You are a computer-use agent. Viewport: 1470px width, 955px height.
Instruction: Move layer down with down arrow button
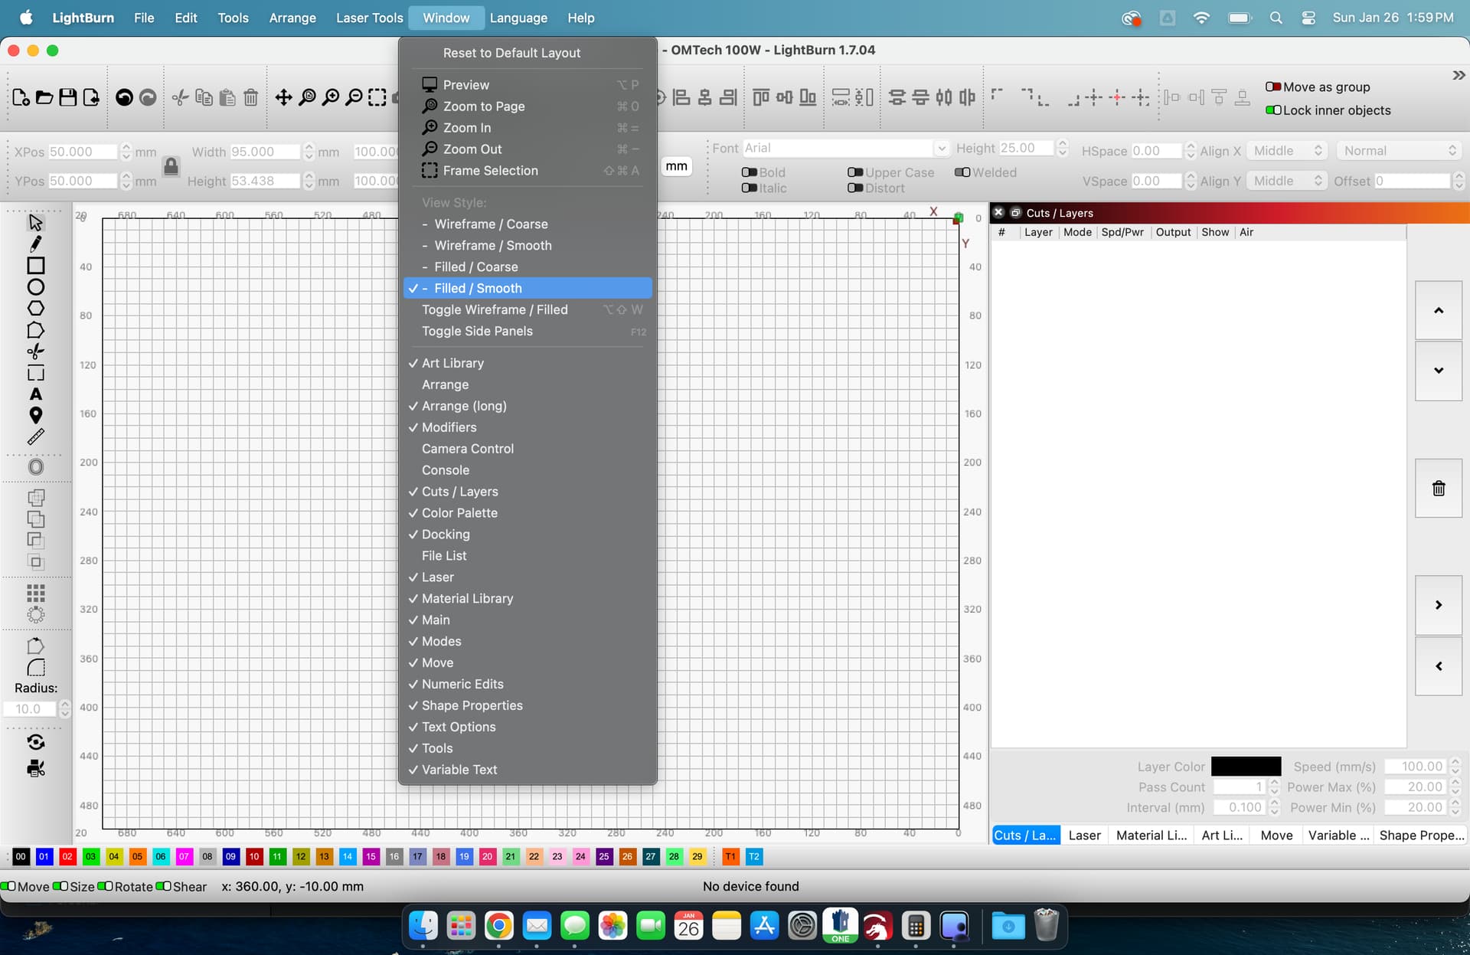click(x=1439, y=371)
